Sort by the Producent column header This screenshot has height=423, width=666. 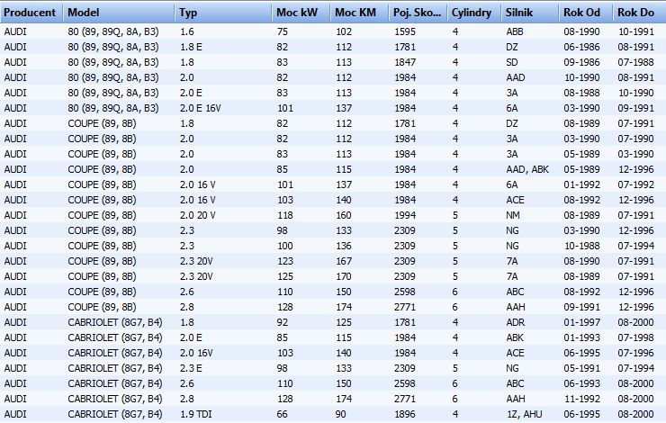pos(31,13)
